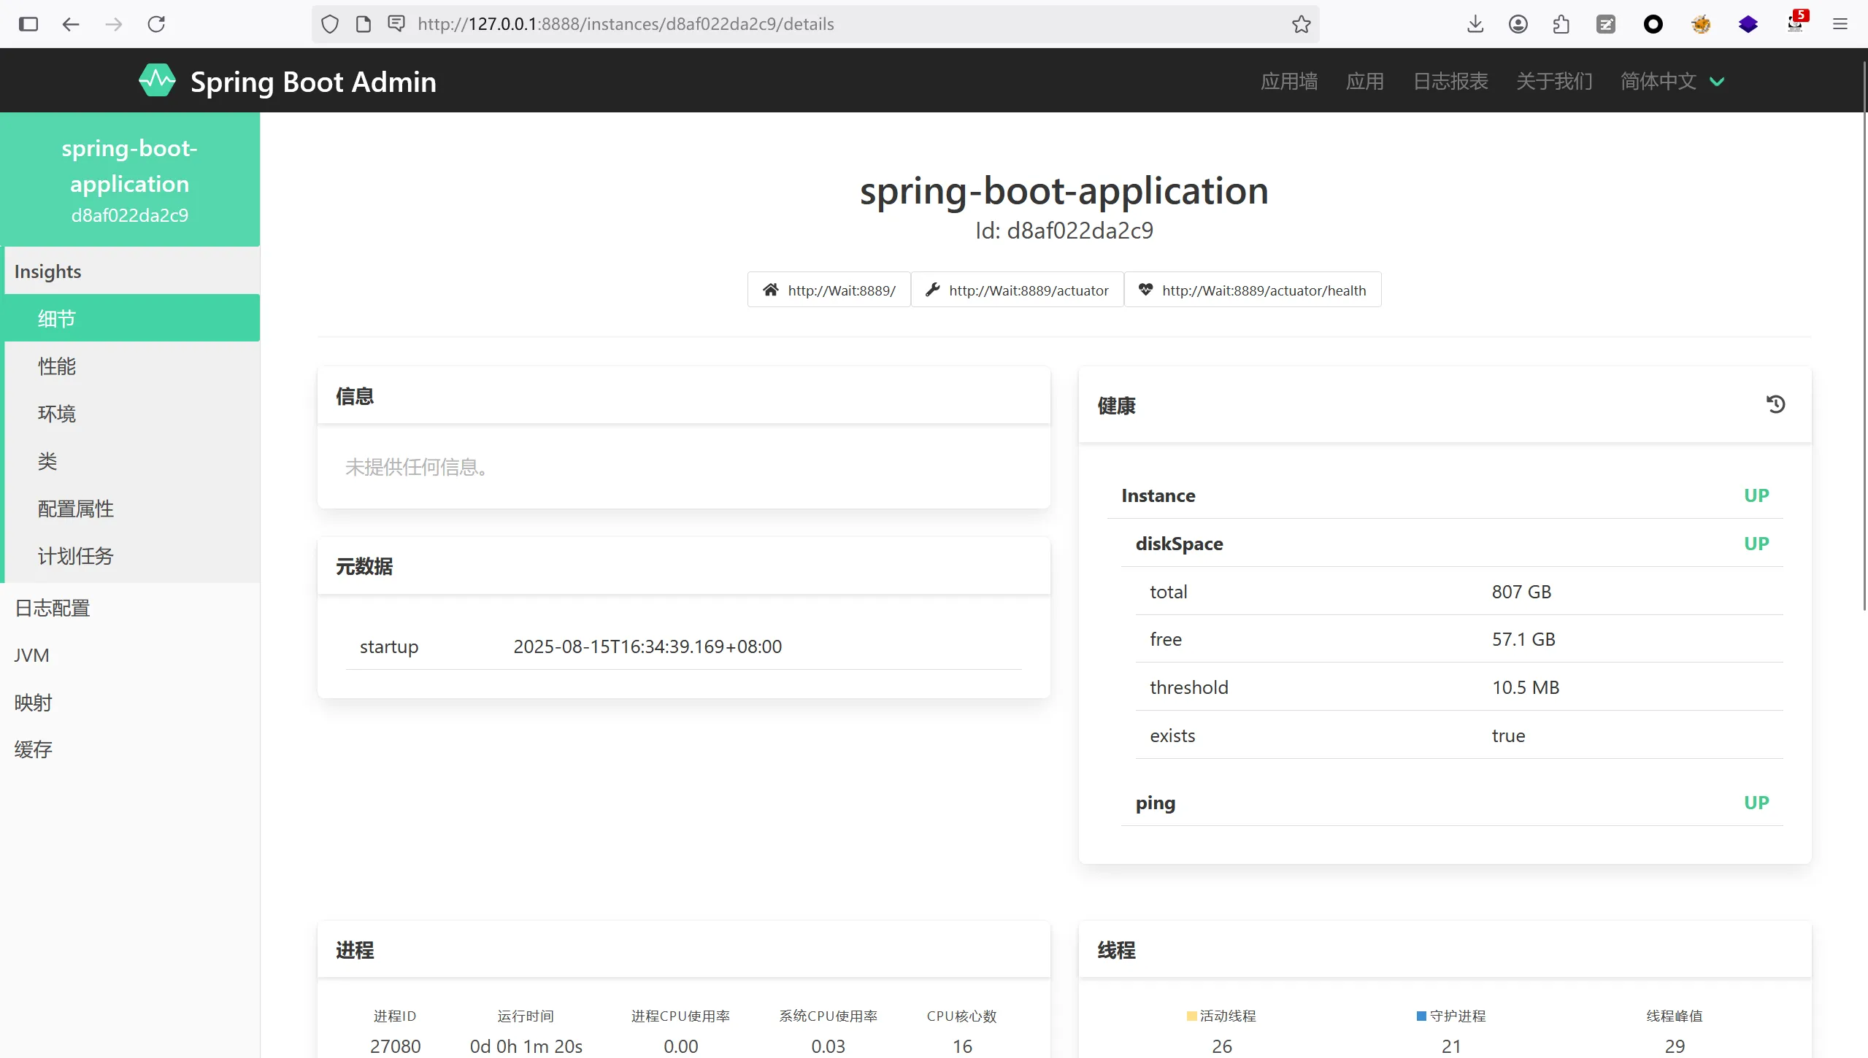
Task: Open the http://Wait:8889/ home link
Action: coord(829,290)
